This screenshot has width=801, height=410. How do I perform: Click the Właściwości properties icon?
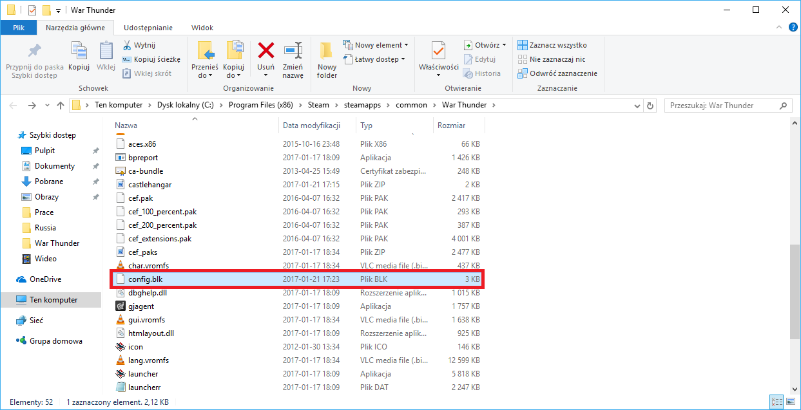(x=438, y=51)
